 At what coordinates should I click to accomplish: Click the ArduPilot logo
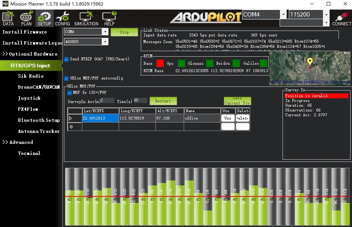pyautogui.click(x=206, y=18)
